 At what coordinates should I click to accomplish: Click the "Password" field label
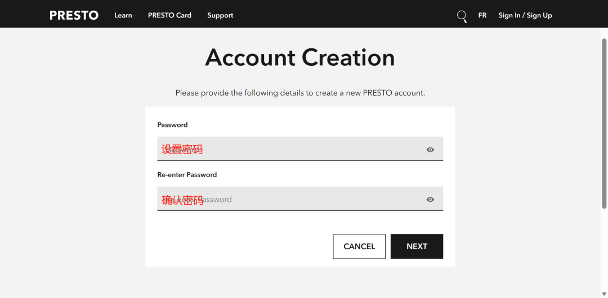tap(173, 125)
